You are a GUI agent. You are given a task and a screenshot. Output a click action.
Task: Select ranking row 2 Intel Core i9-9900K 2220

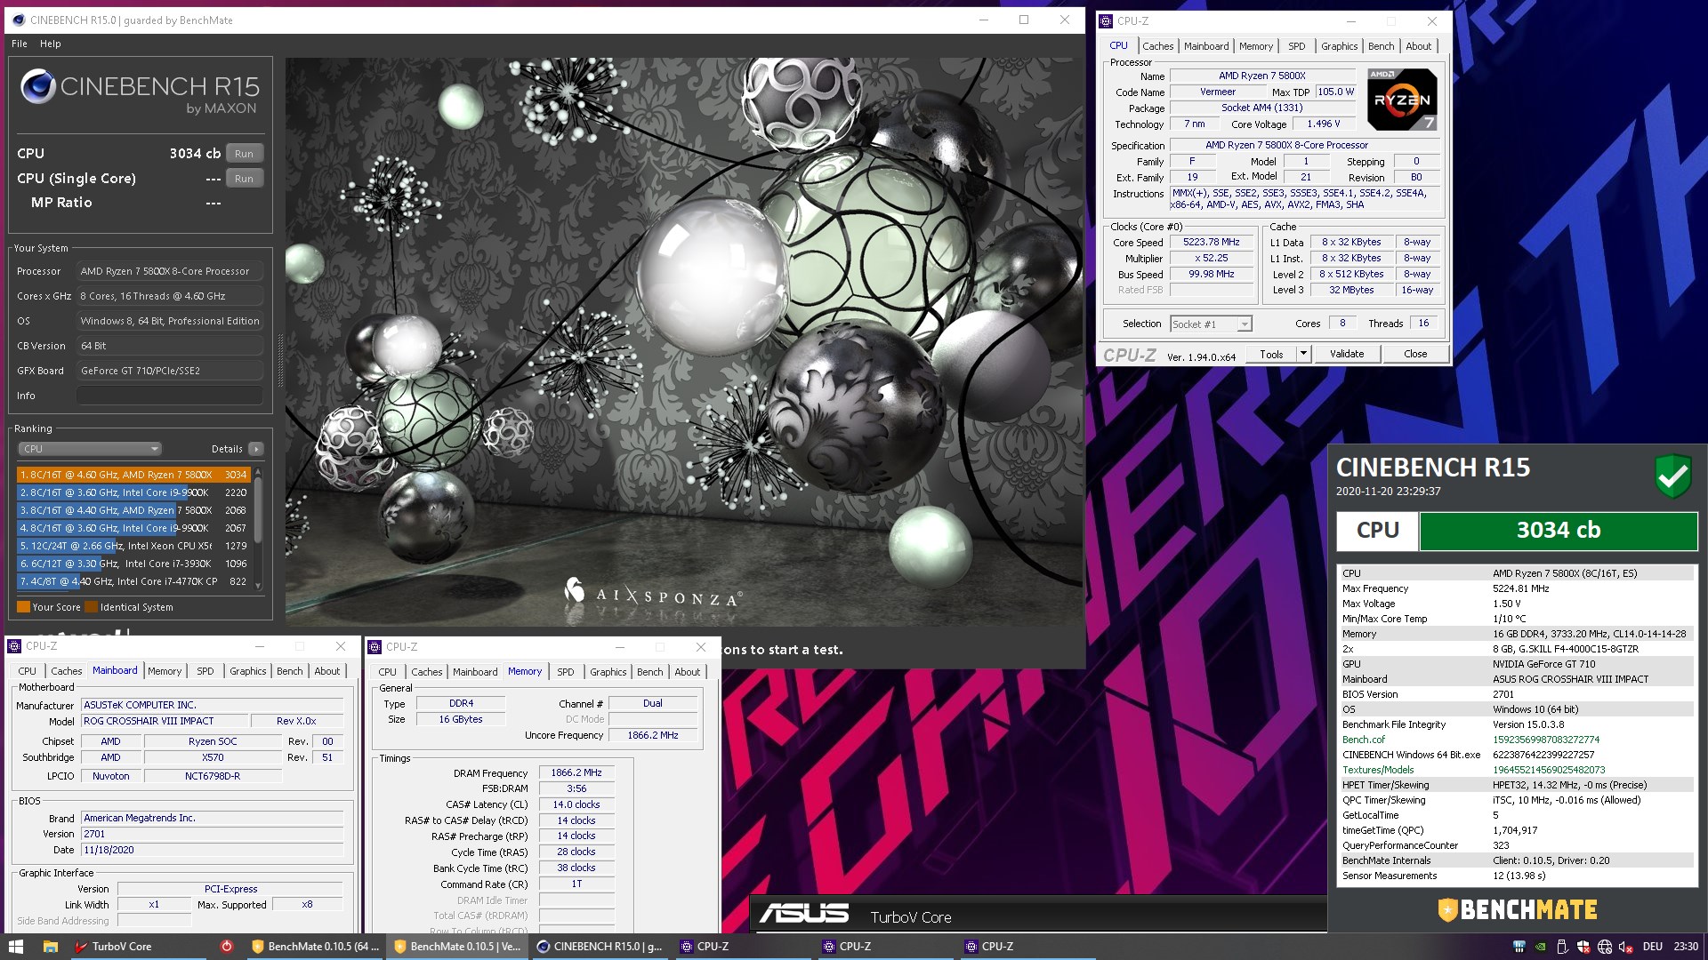(x=133, y=492)
